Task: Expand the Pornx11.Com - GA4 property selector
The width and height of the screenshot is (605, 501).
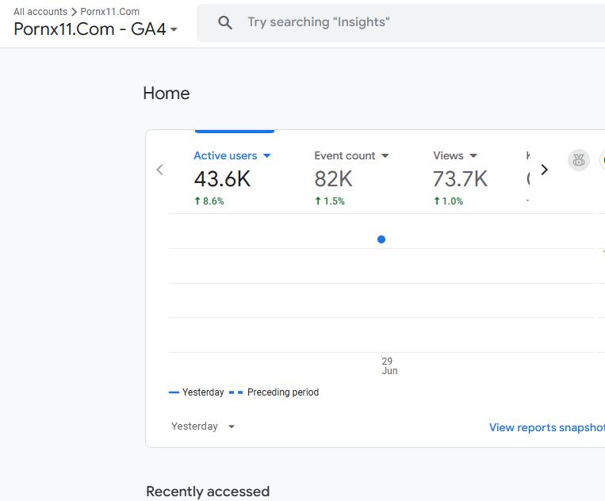Action: tap(174, 30)
